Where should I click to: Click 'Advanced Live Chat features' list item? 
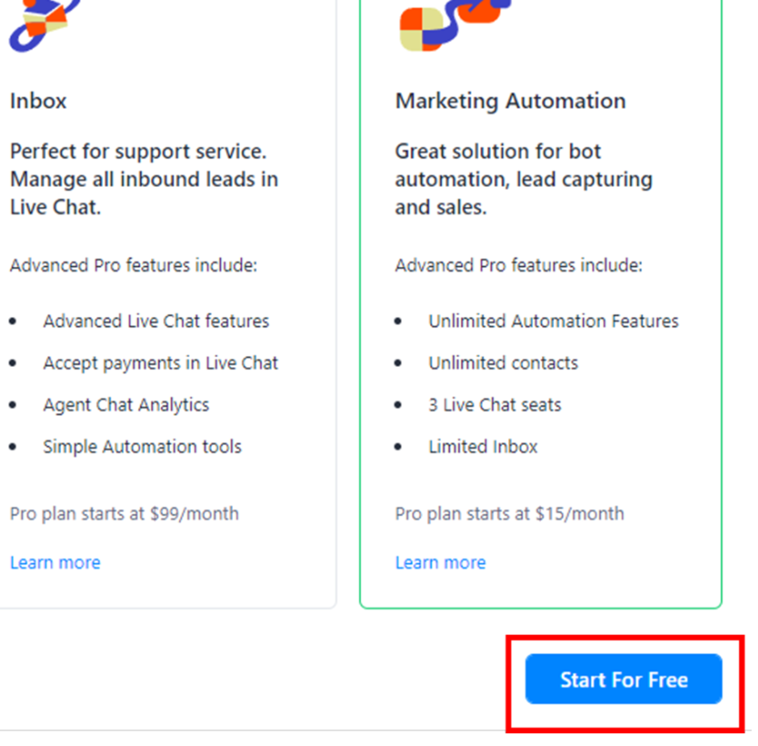[x=156, y=321]
